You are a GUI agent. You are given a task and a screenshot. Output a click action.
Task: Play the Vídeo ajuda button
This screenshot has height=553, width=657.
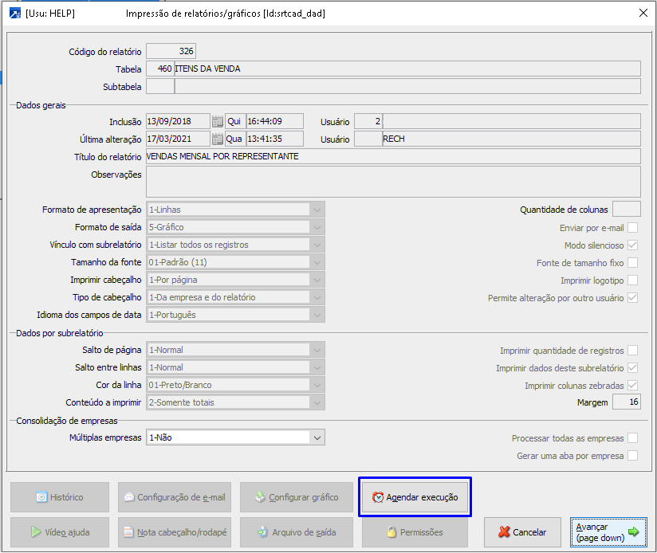click(60, 532)
